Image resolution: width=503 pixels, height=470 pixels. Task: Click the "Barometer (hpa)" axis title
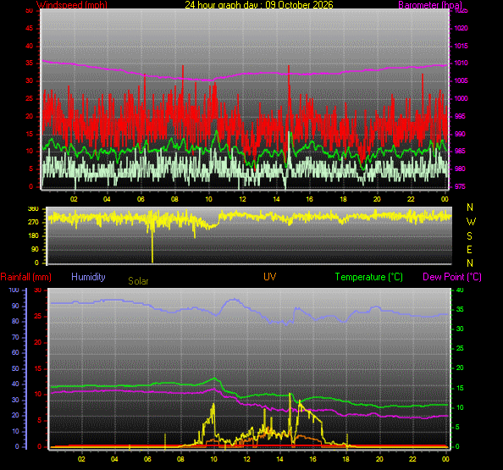tap(430, 5)
